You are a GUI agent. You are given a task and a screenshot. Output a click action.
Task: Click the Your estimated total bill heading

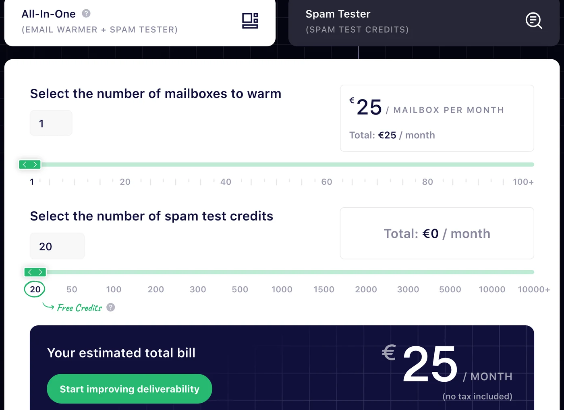pos(121,353)
